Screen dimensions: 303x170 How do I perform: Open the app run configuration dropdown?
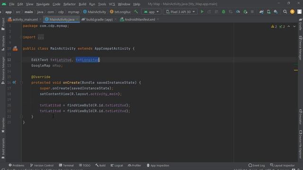pyautogui.click(x=151, y=12)
